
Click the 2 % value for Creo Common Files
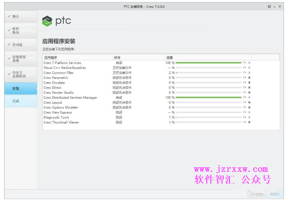pyautogui.click(x=172, y=73)
